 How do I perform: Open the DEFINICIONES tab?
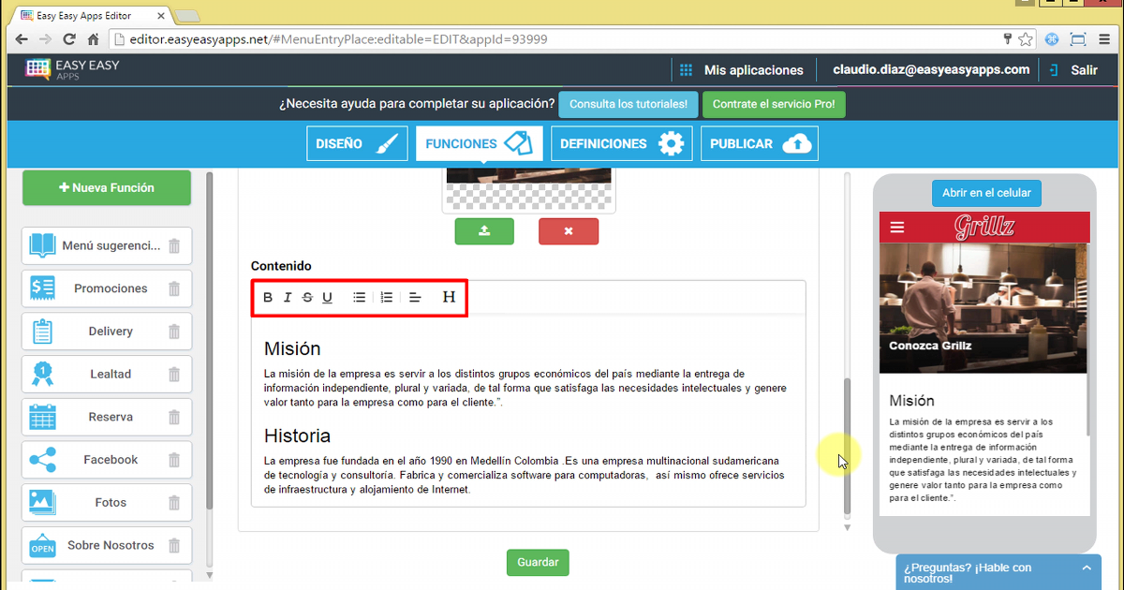pos(621,142)
